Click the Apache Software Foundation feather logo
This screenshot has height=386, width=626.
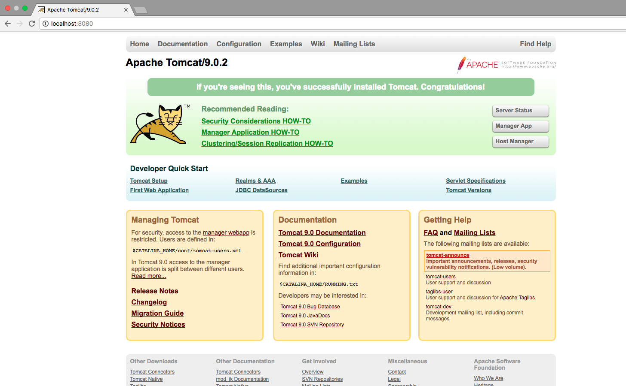coord(506,65)
